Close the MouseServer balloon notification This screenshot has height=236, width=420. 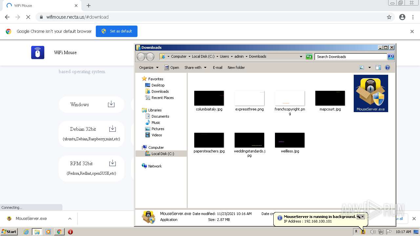[x=363, y=217]
